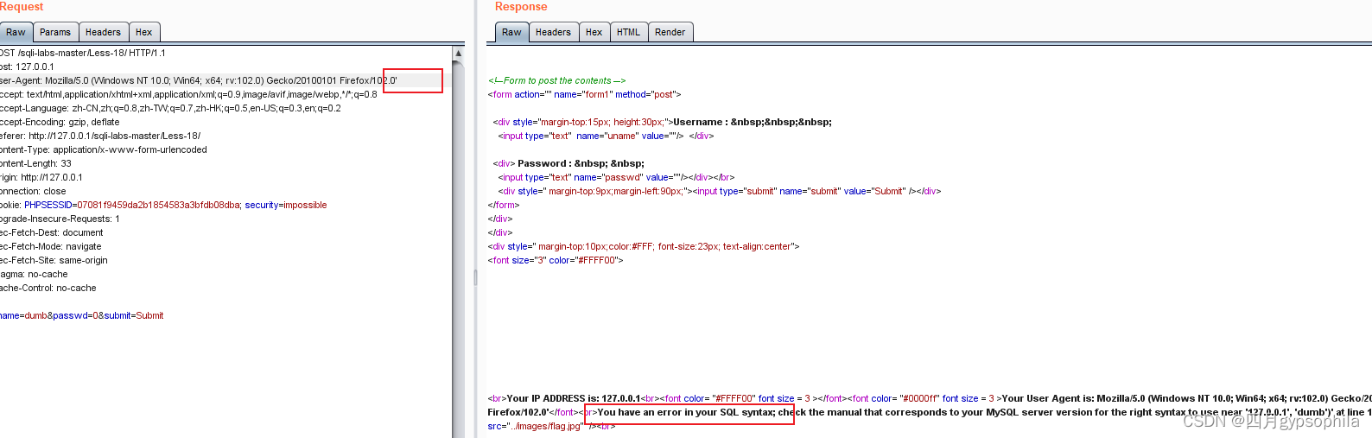
Task: Click the User-Agent header line in request
Action: click(197, 80)
